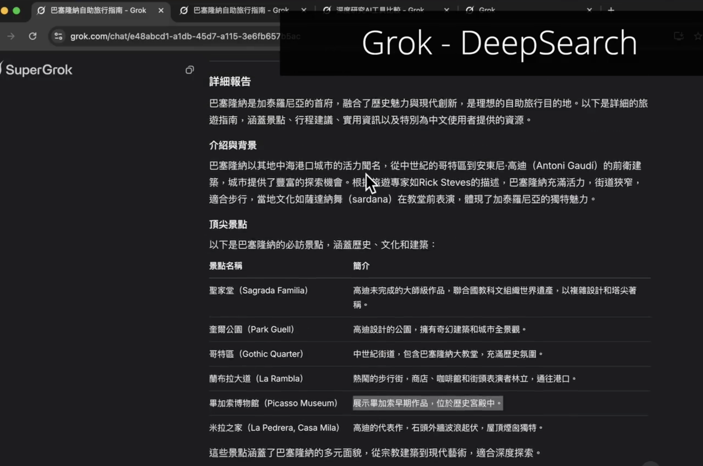Toggle the sidebar panel icon beside SuperGrok

click(190, 70)
